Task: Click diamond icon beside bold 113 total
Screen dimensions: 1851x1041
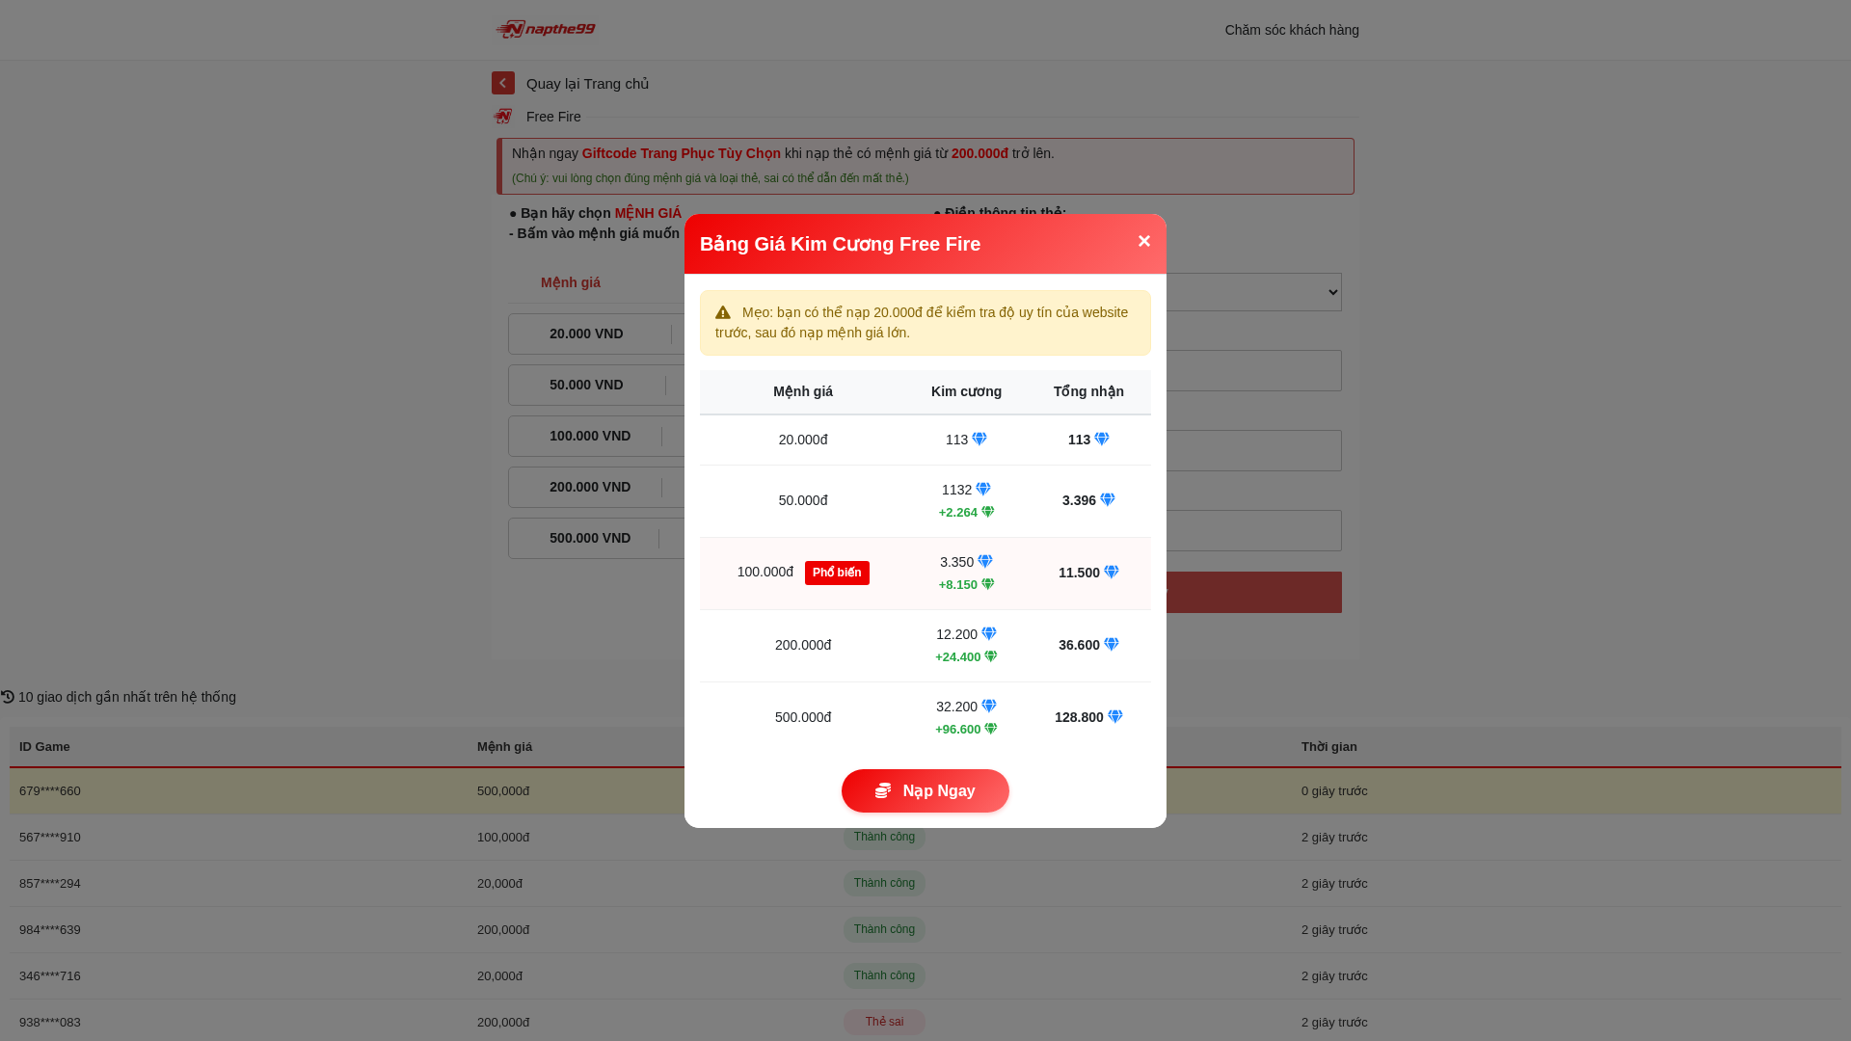Action: pos(1101,440)
